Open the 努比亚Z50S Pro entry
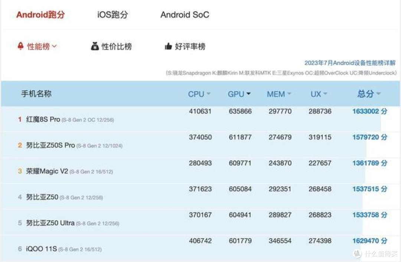The height and width of the screenshot is (262, 401). coord(50,145)
